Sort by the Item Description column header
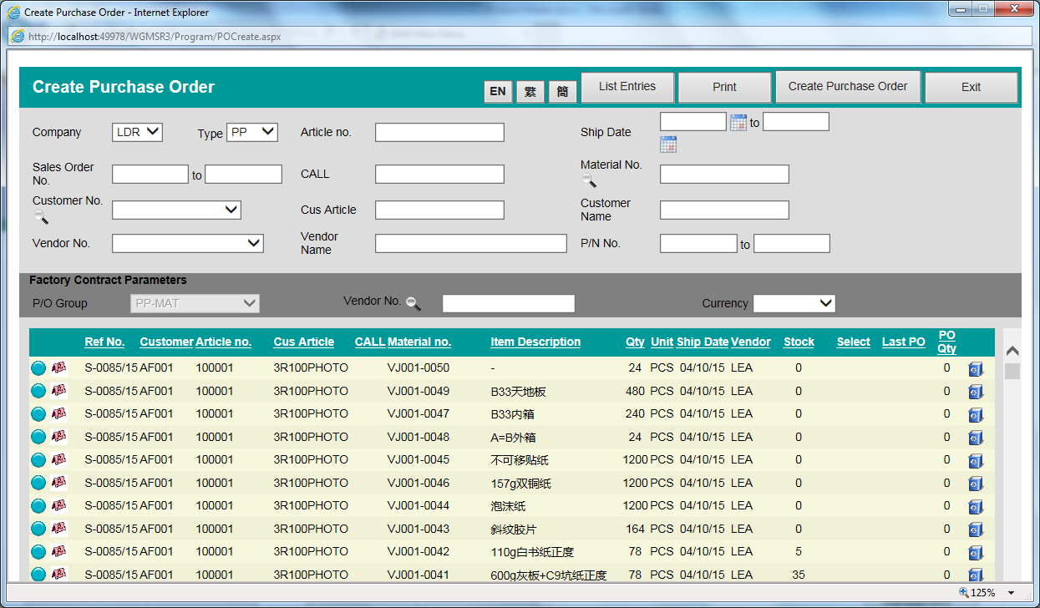 point(535,342)
